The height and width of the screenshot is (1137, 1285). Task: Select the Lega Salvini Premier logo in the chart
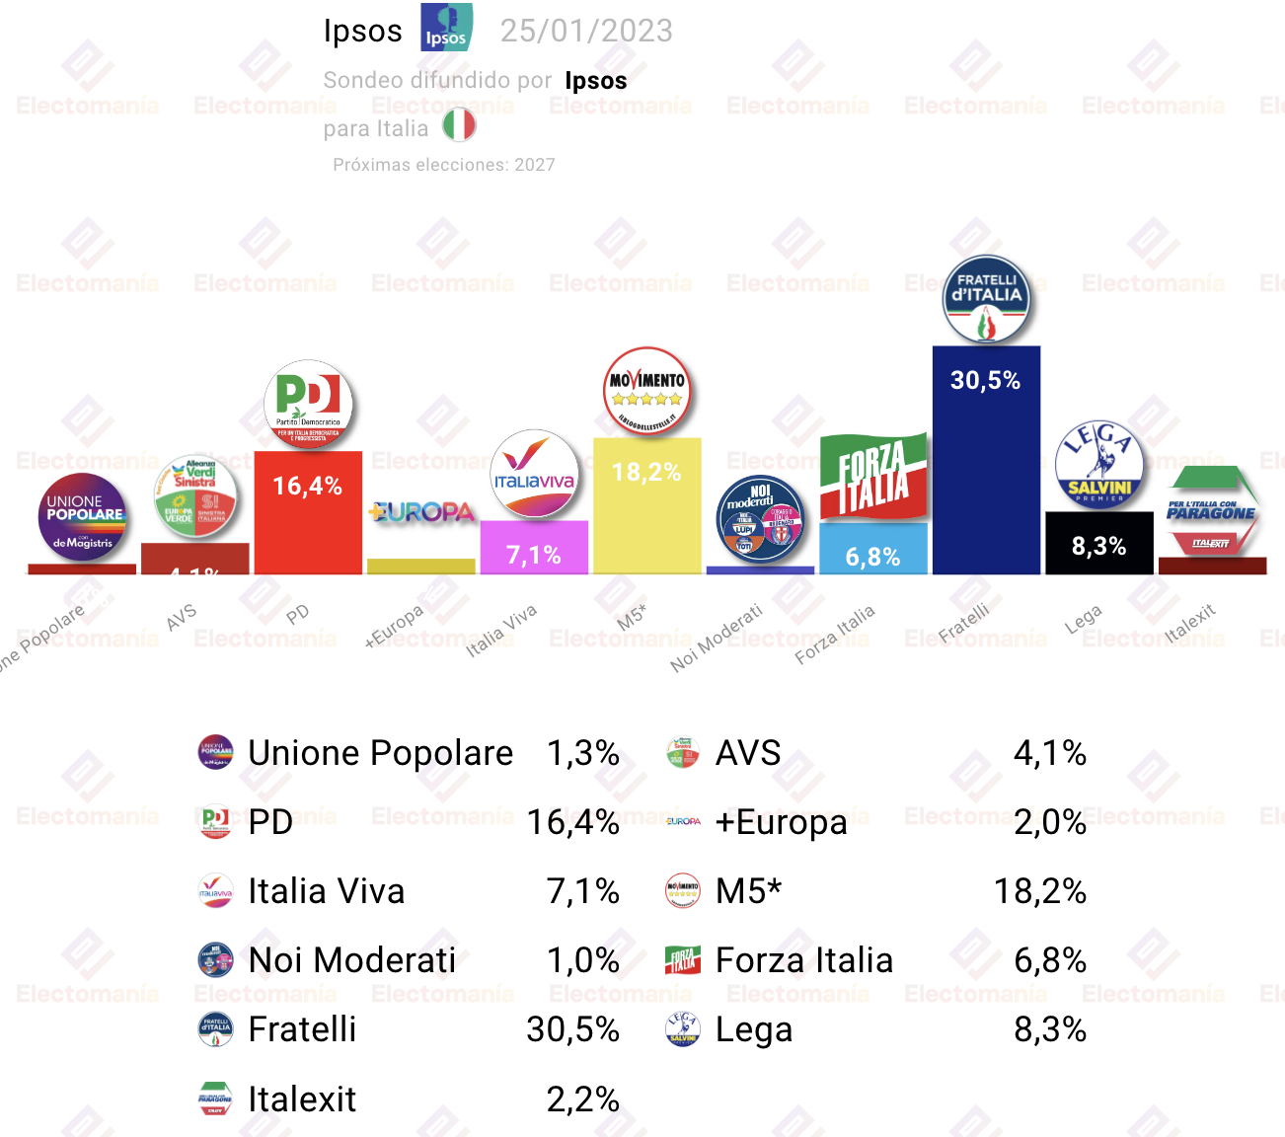(x=1099, y=466)
